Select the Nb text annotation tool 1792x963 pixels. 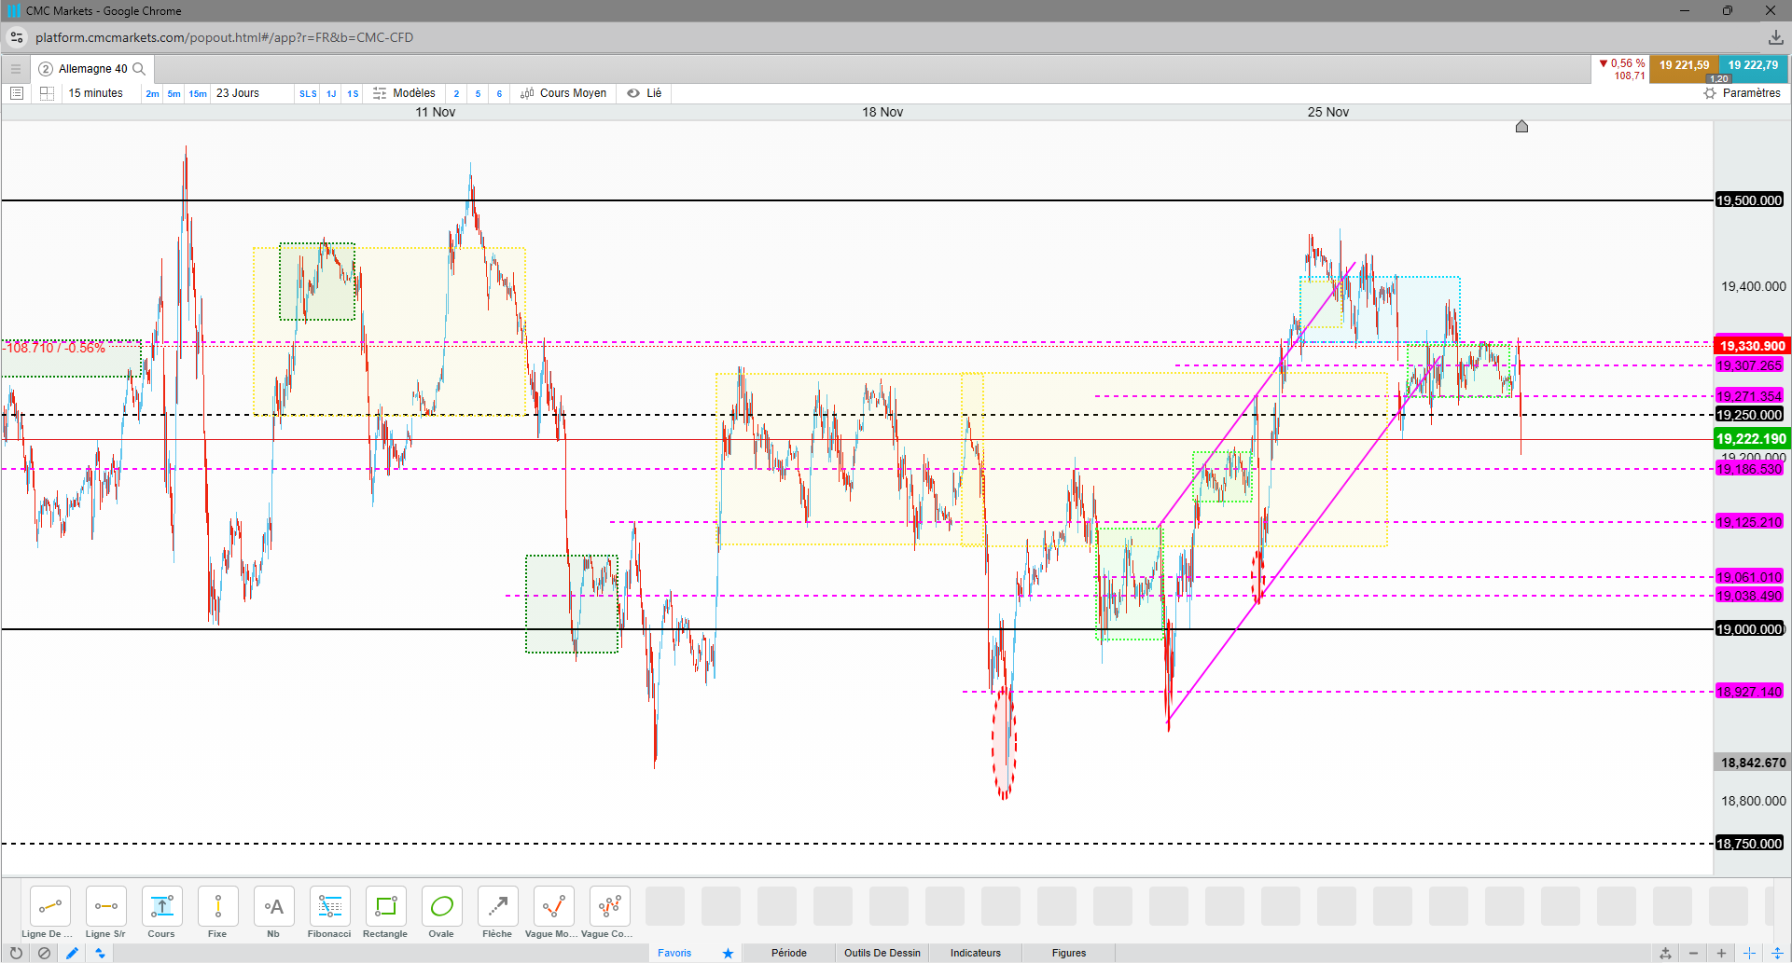[273, 906]
